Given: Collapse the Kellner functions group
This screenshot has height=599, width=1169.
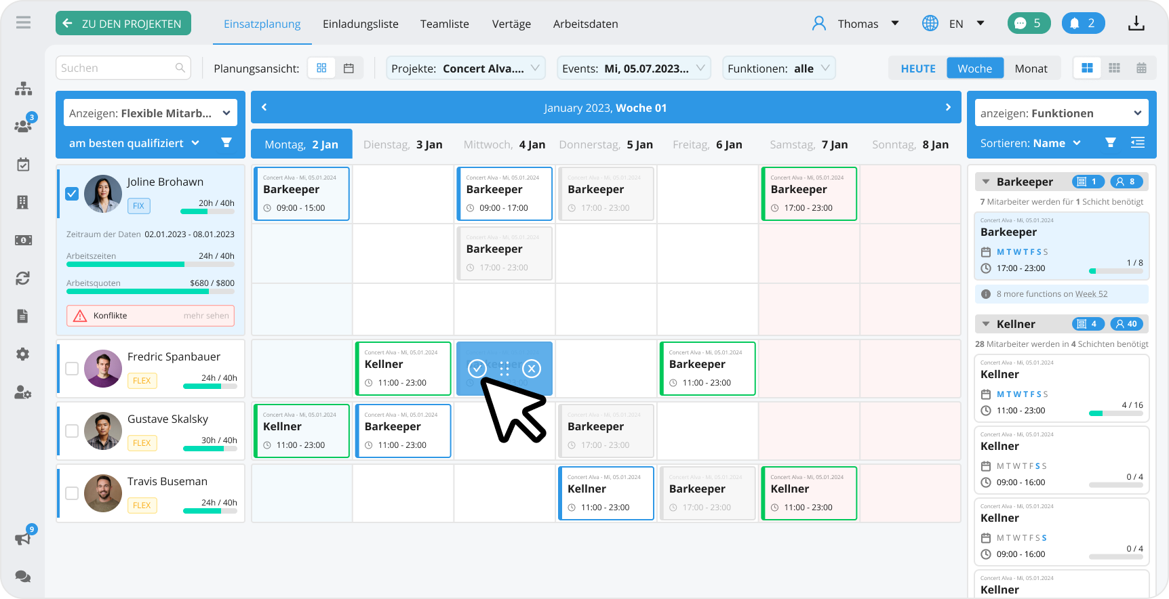Looking at the screenshot, I should tap(986, 324).
